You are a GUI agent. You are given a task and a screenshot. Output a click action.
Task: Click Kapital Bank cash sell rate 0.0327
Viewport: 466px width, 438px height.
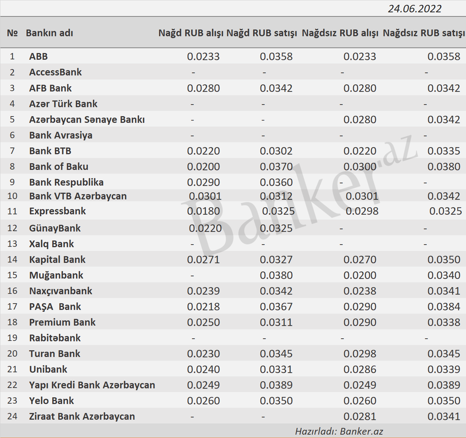click(276, 260)
